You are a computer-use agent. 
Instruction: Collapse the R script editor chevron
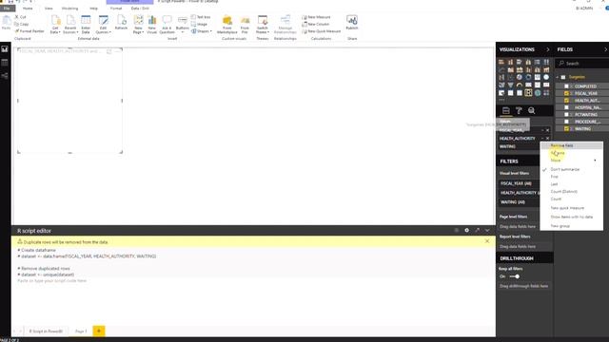[487, 230]
